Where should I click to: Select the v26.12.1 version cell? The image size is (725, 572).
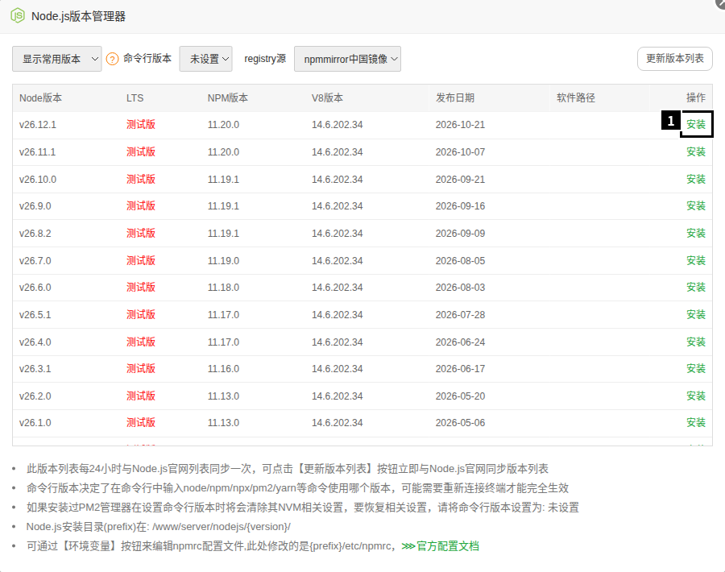(x=37, y=125)
